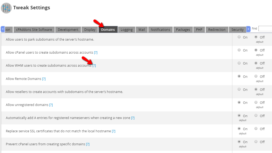The width and height of the screenshot is (272, 153).
Task: Click the Tweak Settings sliders icon
Action: [6, 8]
